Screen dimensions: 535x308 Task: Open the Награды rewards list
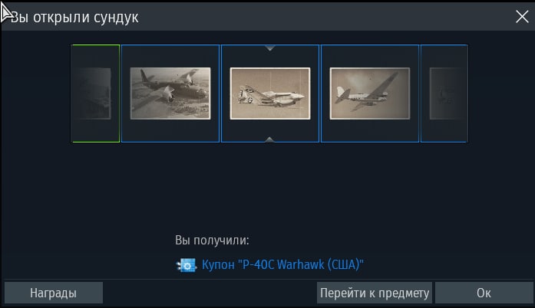tap(53, 293)
